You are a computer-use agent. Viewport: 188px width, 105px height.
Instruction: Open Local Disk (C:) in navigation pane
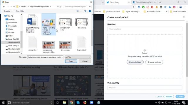(x=12, y=39)
